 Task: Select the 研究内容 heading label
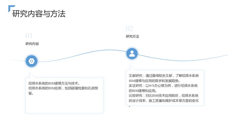click(x=32, y=44)
